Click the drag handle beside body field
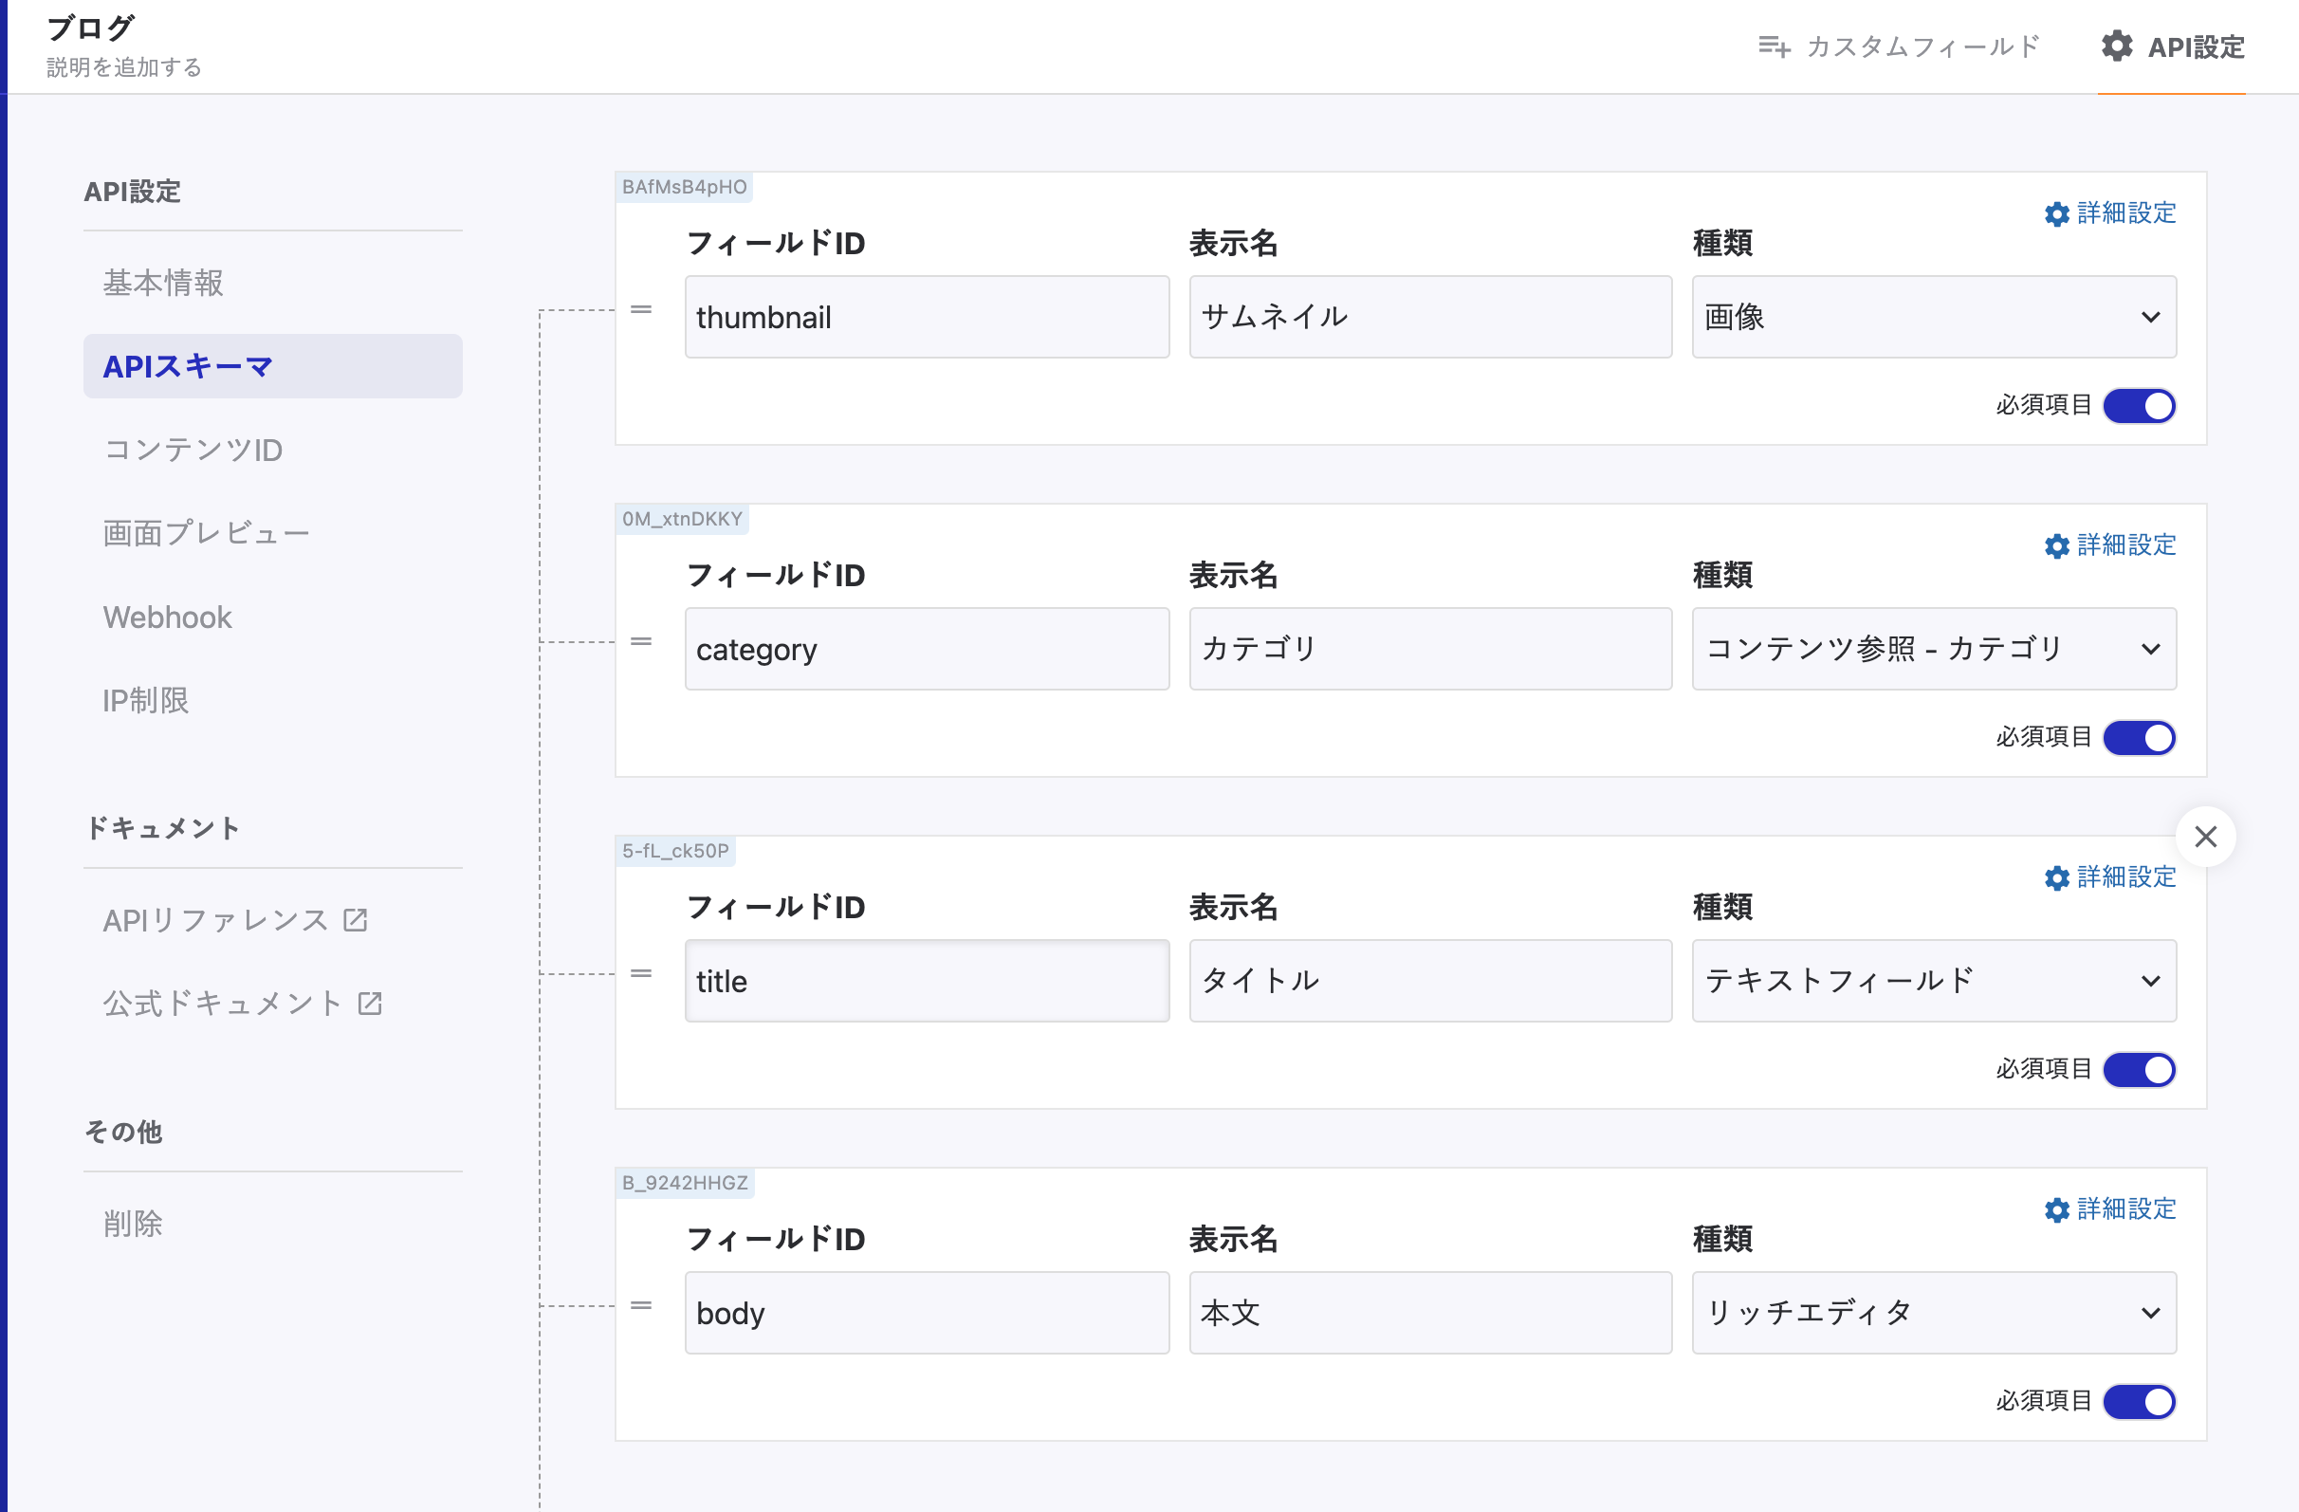This screenshot has height=1512, width=2299. (641, 1305)
